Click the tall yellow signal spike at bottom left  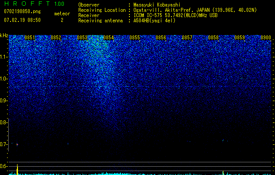(17, 169)
